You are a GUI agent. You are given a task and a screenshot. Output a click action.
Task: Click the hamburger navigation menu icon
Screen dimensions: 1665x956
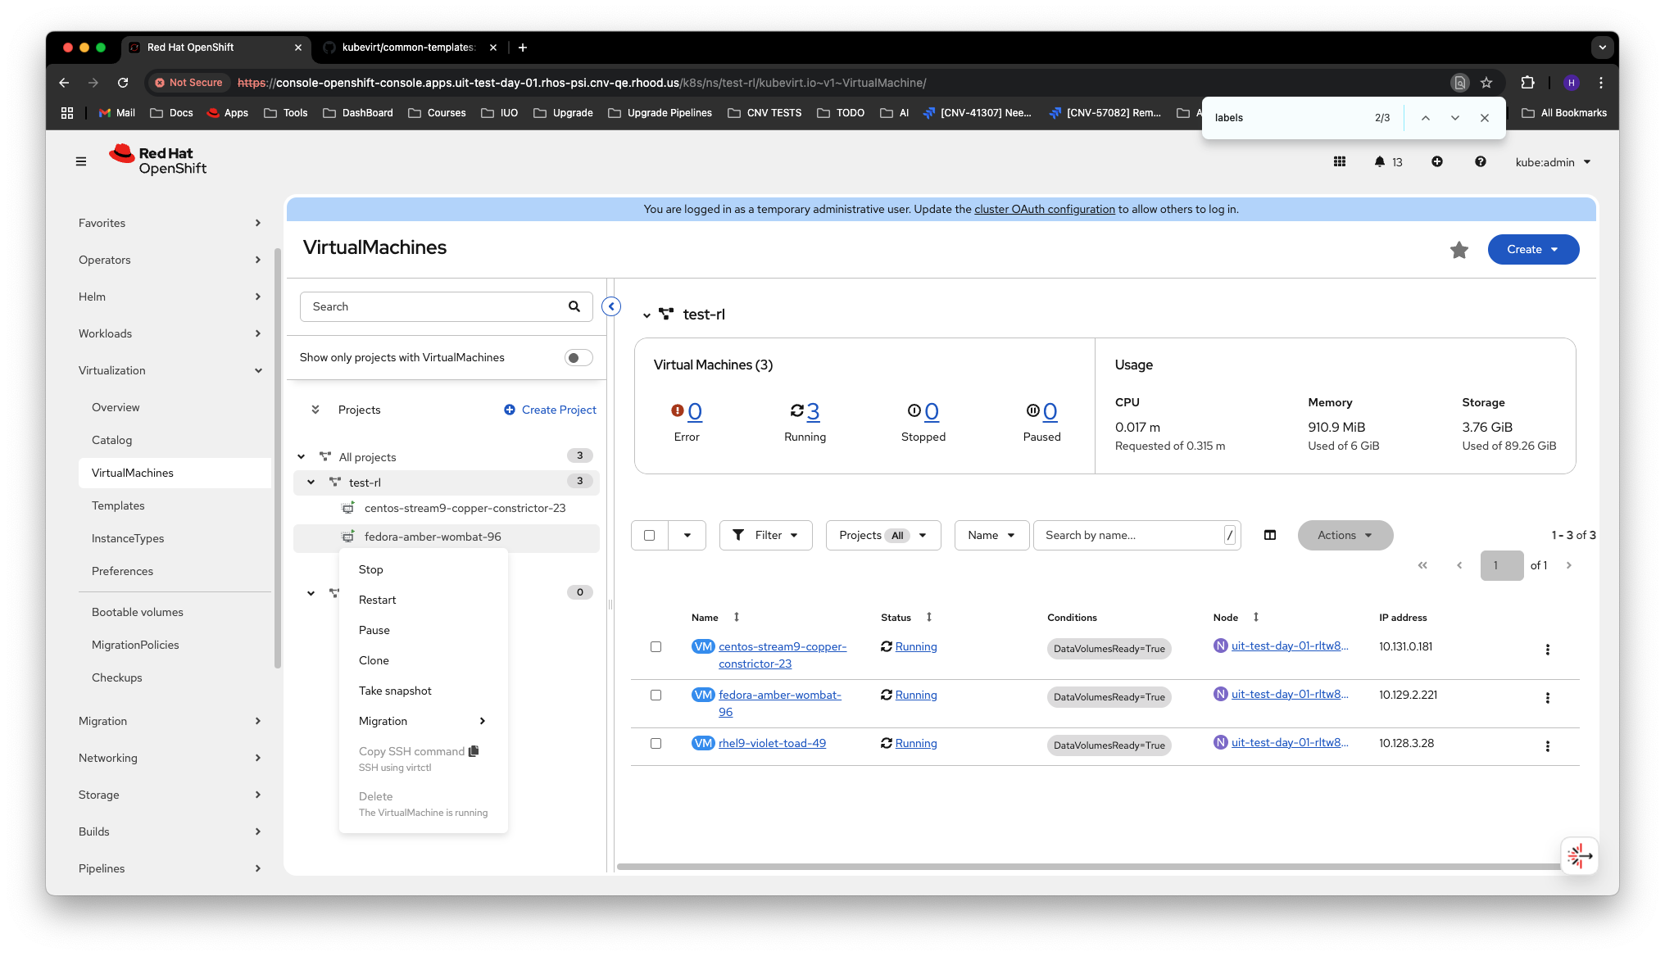[81, 161]
